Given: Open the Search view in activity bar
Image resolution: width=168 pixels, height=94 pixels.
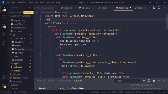Looking at the screenshot, I should [x=4, y=17].
